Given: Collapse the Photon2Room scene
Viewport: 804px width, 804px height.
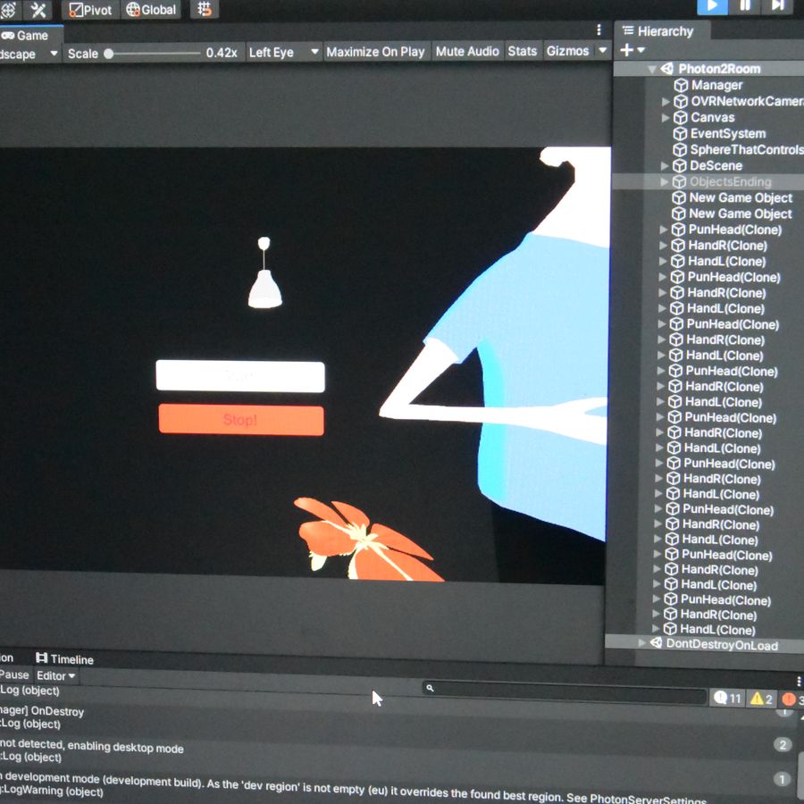Looking at the screenshot, I should pos(652,69).
